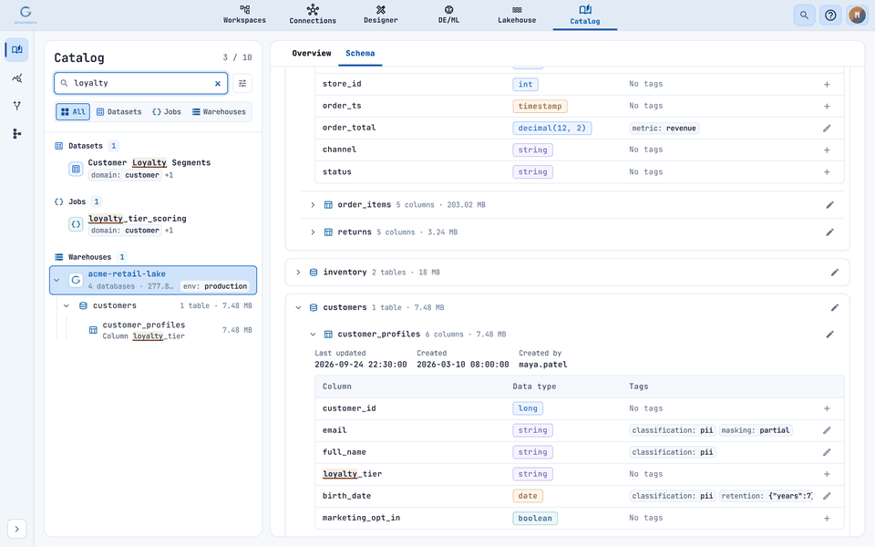Click the catalog search field
This screenshot has width=875, height=547.
coord(140,83)
